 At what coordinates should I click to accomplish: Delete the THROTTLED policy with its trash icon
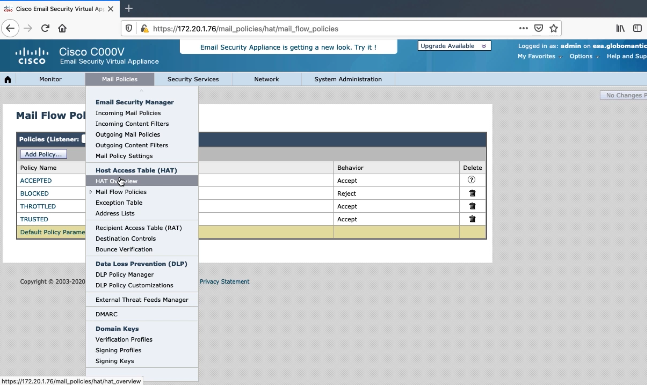pos(472,206)
